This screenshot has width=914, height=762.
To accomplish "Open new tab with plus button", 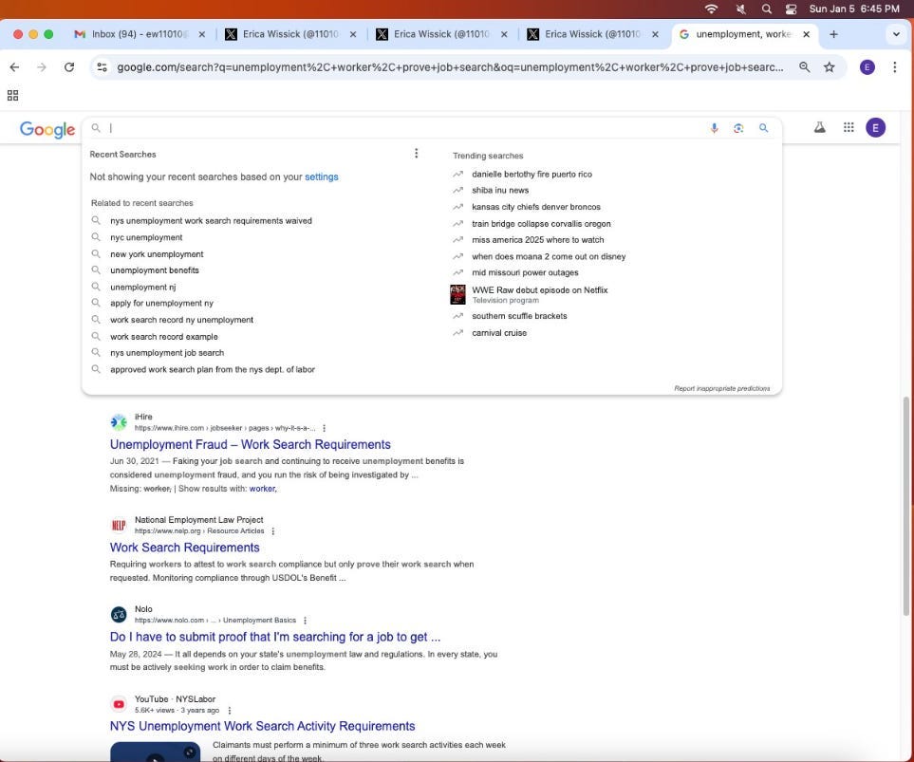I will 833,34.
